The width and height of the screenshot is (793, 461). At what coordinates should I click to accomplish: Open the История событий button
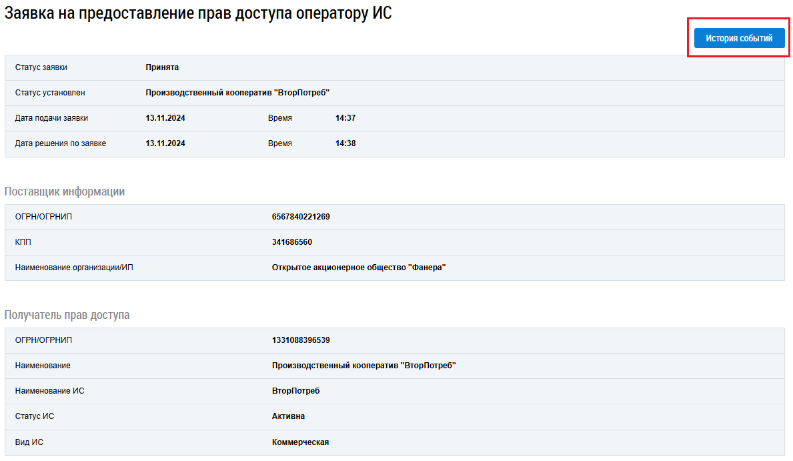click(739, 39)
